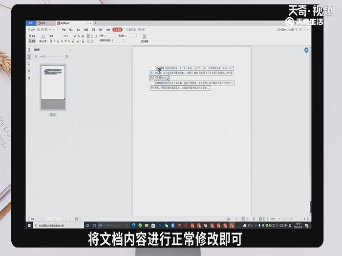Screen dimensions: 342x256
Task: Apply Underline to selected text
Action: coord(58,41)
